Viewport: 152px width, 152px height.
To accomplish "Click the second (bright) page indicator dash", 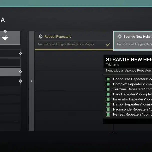I will tap(116, 133).
